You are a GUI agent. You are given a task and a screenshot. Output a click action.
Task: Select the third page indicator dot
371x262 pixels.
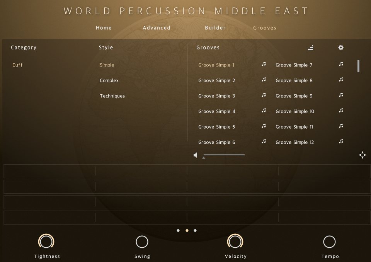195,230
